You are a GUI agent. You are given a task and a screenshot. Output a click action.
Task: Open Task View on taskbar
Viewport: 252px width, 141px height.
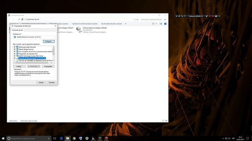(x=55, y=138)
